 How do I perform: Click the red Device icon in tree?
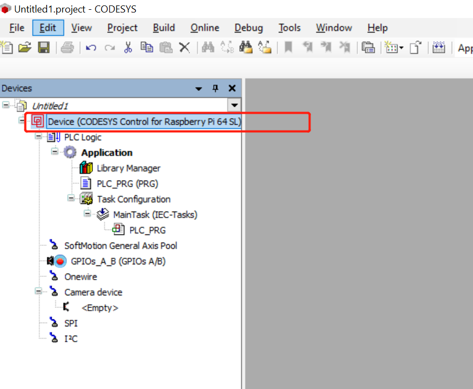[38, 121]
